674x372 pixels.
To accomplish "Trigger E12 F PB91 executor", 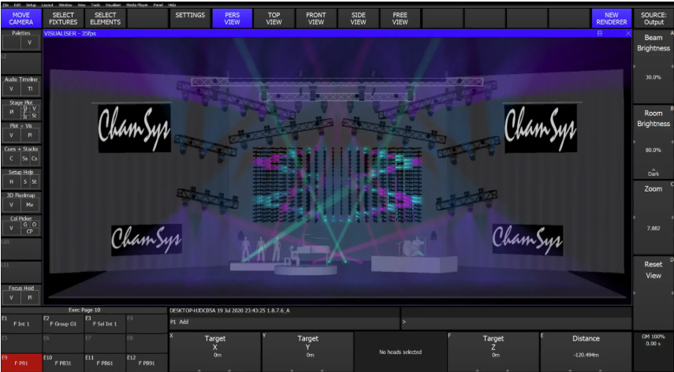I will [147, 363].
